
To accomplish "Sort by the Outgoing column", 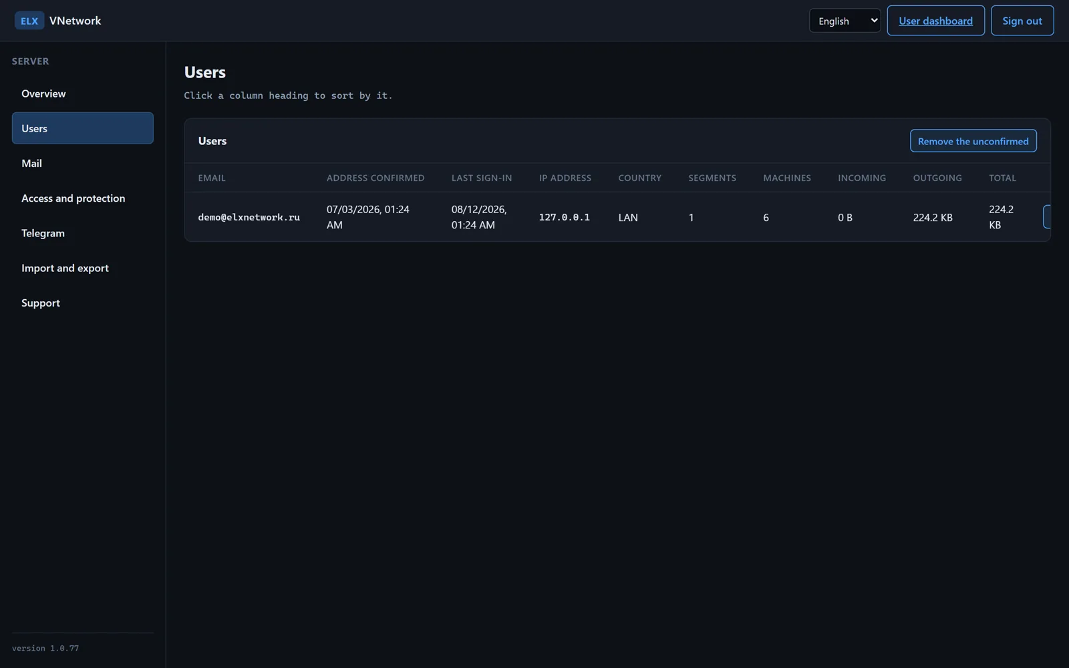I will click(937, 178).
